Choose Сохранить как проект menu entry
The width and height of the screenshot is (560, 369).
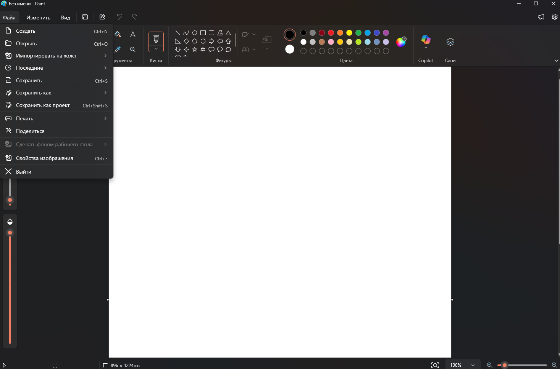point(56,105)
